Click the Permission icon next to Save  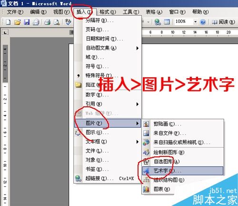[x=36, y=22]
